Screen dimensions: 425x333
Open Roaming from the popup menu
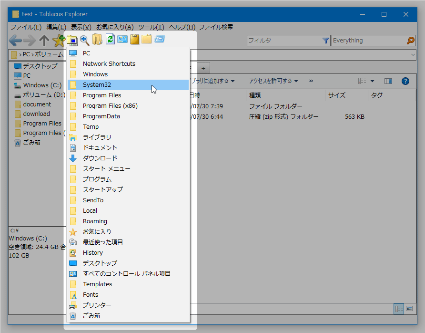128,221
